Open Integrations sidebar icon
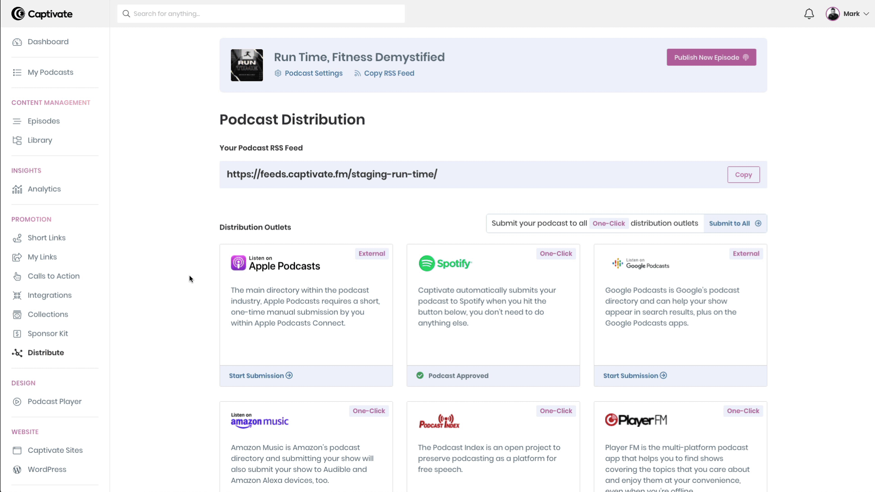 [x=16, y=295]
